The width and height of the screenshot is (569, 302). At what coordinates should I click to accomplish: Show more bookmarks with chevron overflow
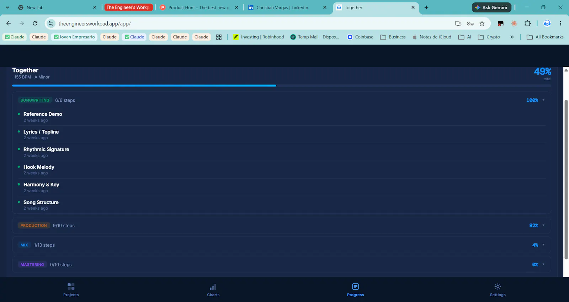[512, 37]
